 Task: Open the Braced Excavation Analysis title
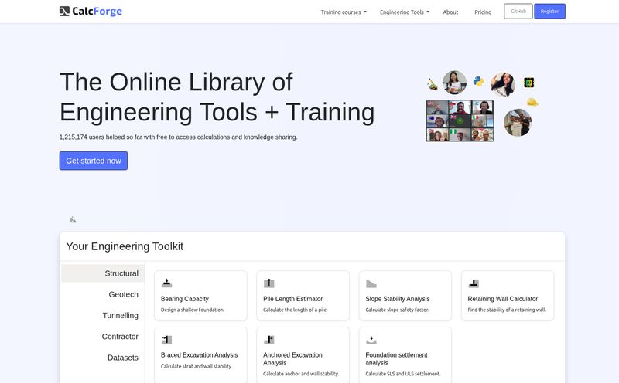[200, 355]
